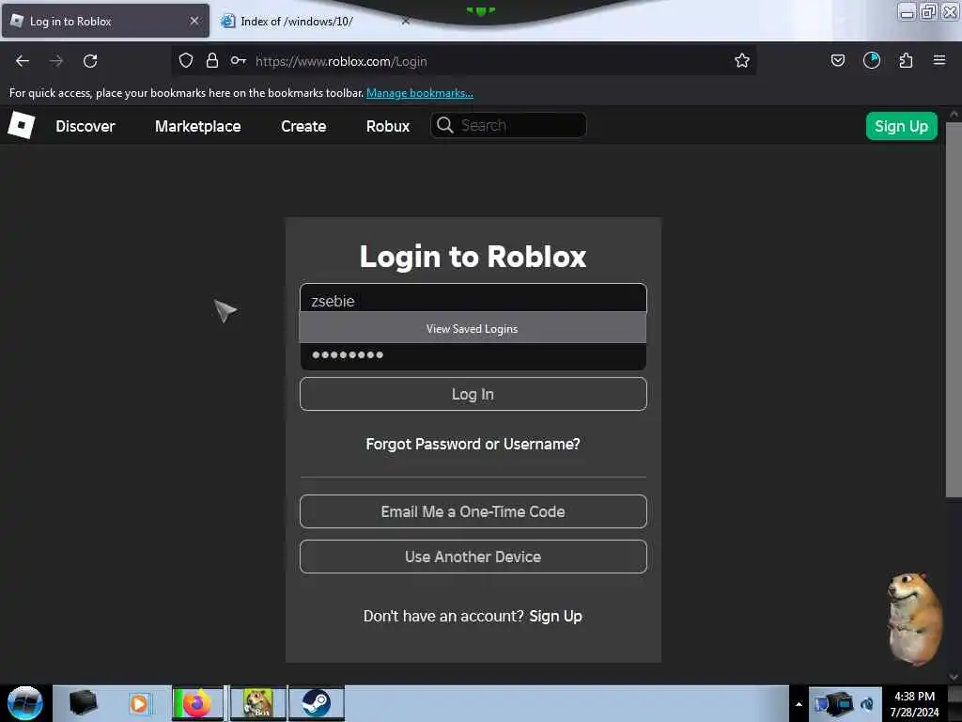Click the Log In button
This screenshot has height=722, width=962.
point(473,394)
